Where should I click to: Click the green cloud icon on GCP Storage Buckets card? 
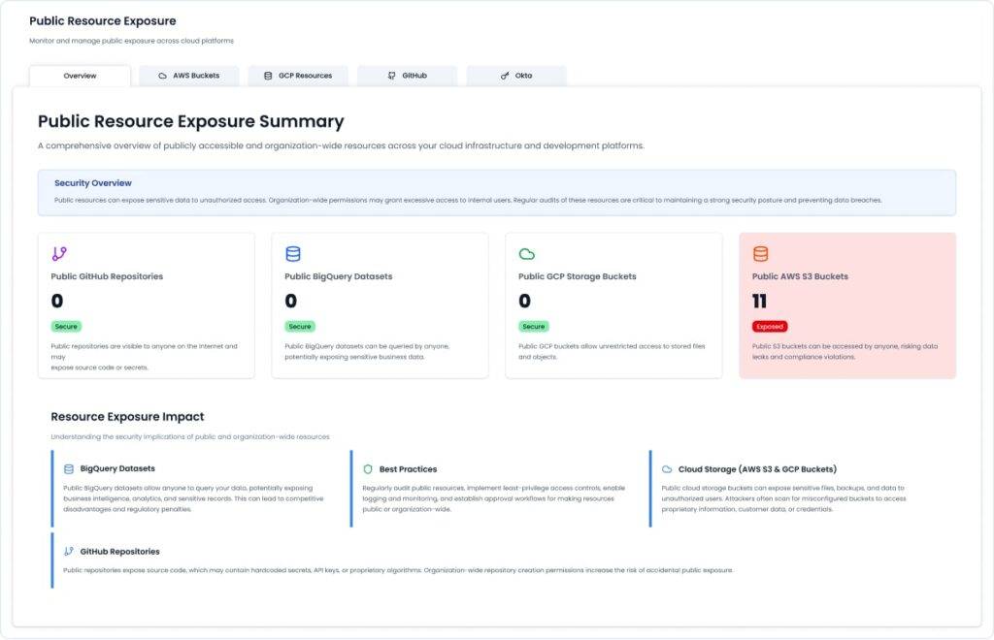point(527,254)
